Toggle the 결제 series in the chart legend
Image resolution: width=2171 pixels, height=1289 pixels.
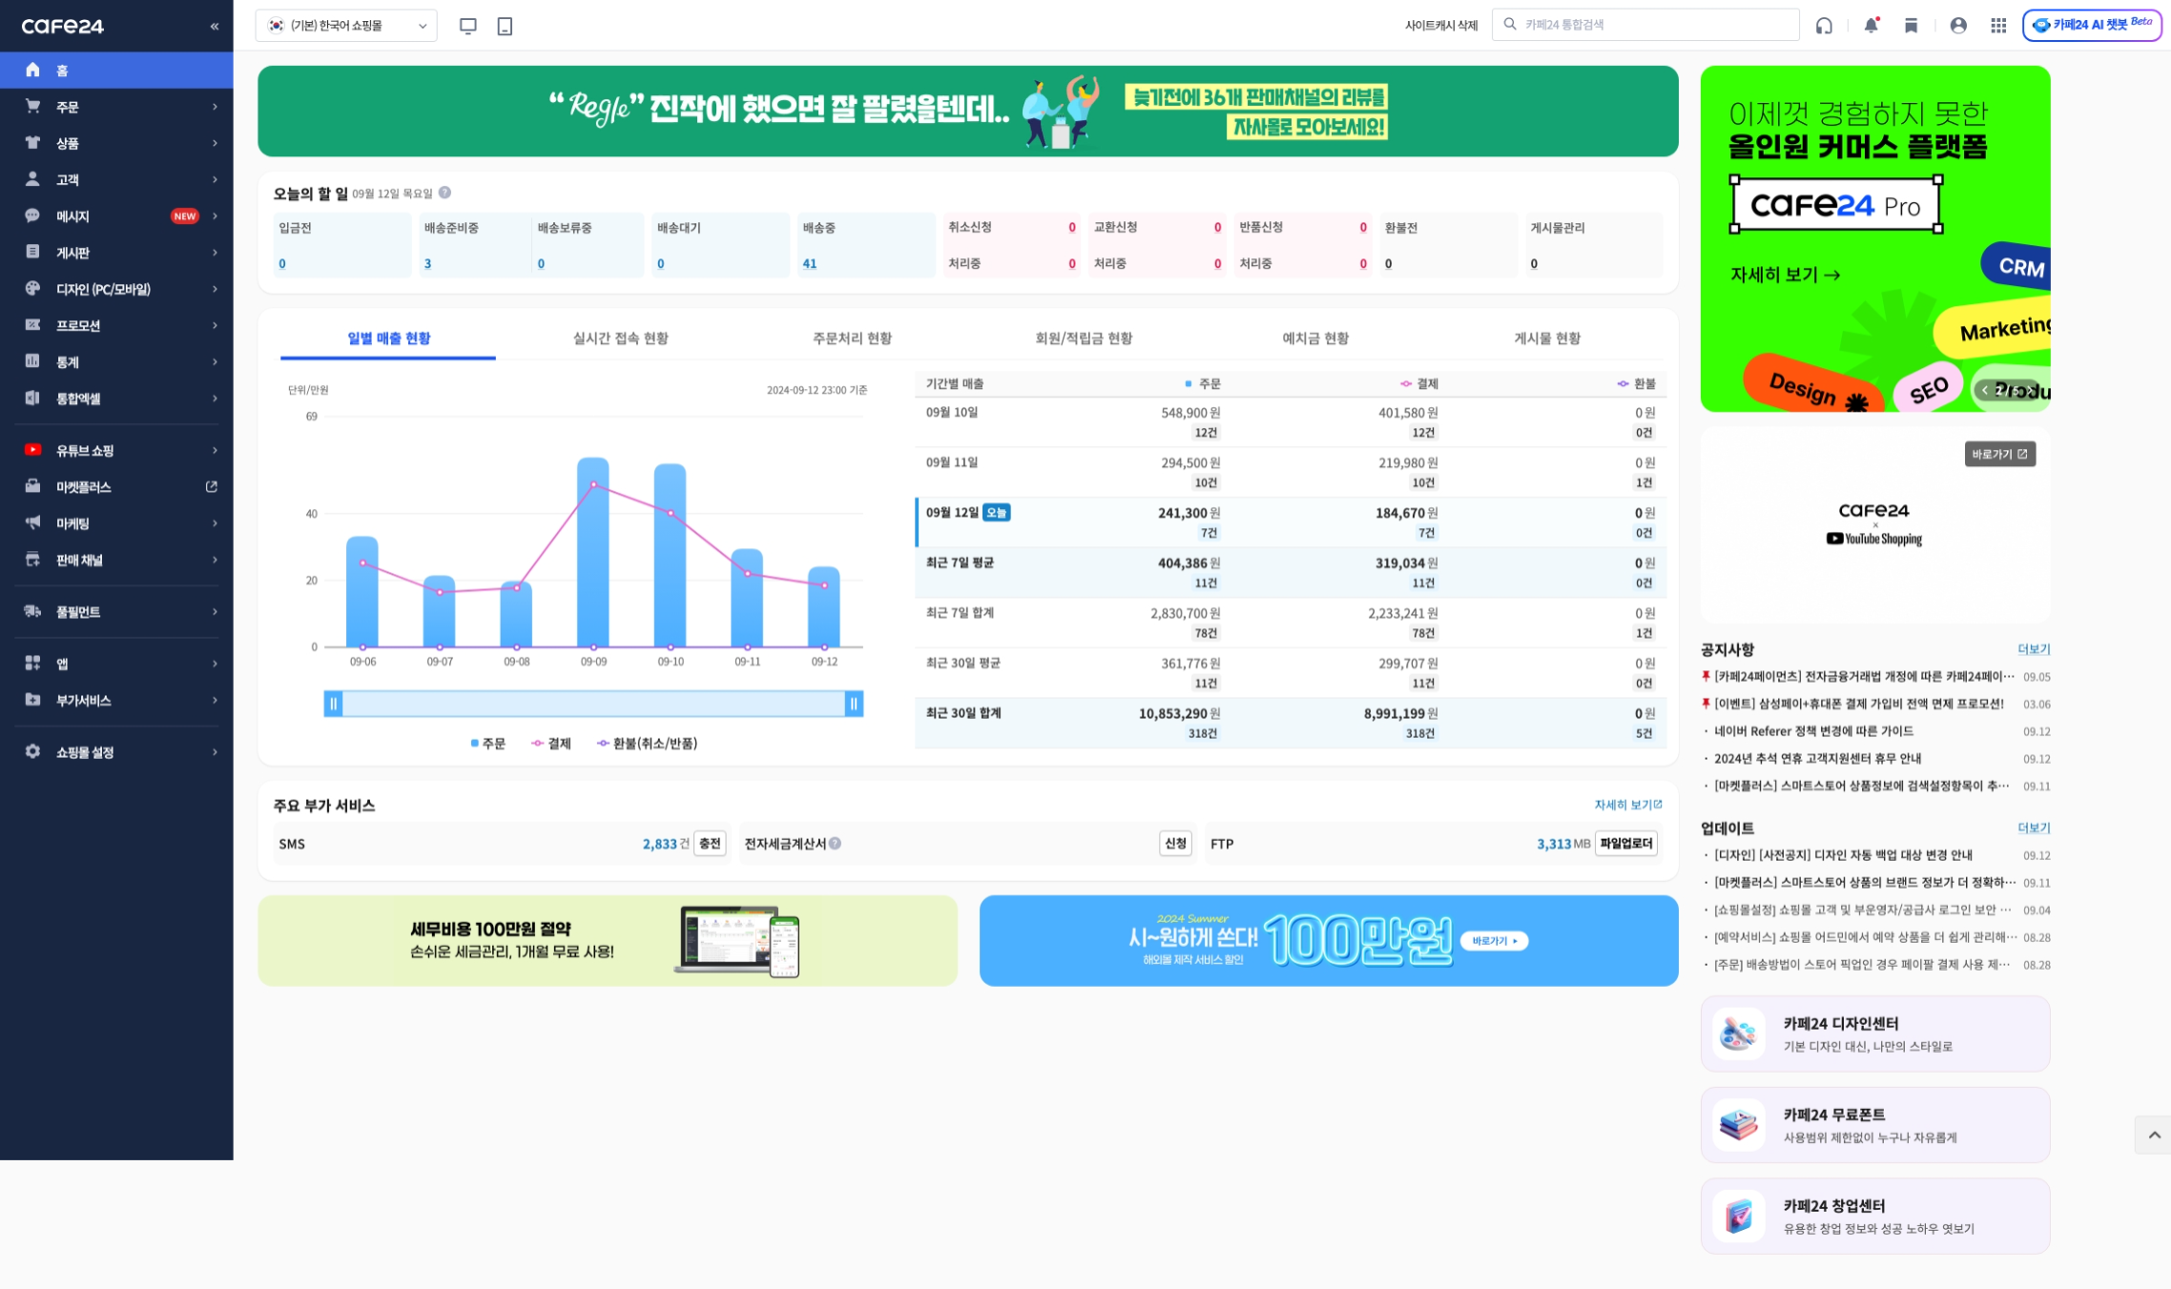(551, 743)
